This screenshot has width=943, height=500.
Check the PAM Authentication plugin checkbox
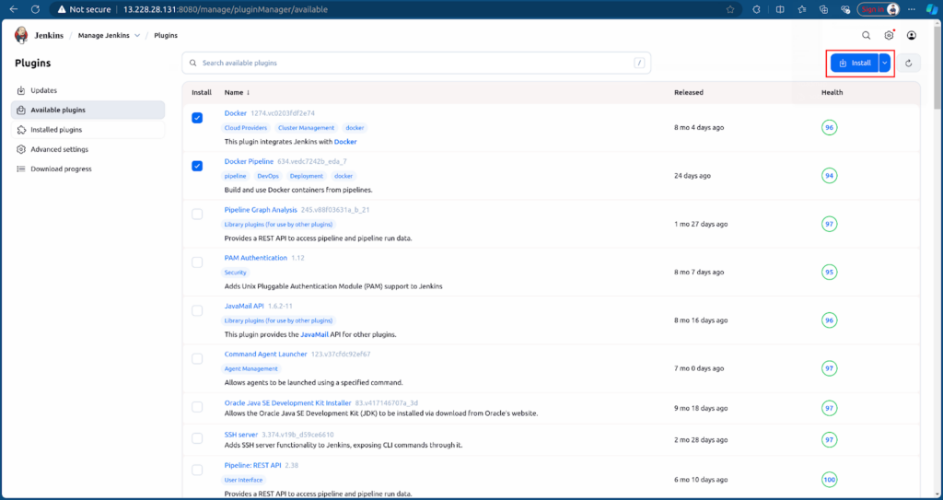click(197, 262)
